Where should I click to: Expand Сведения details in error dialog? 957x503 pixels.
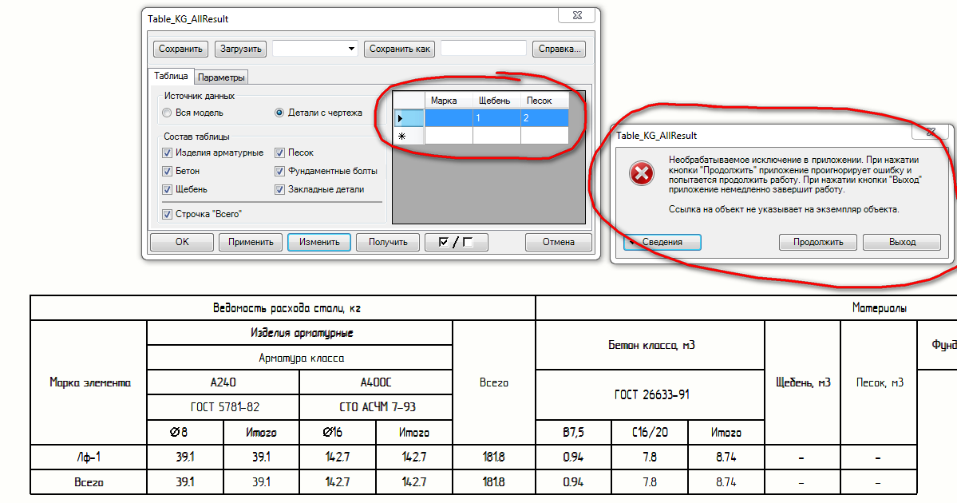(x=662, y=243)
